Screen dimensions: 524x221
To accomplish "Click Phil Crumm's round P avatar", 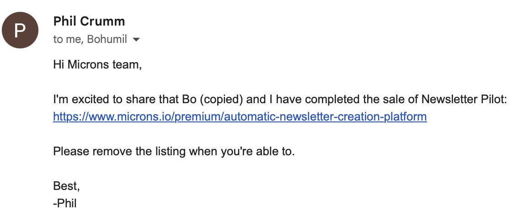I will 20,30.
